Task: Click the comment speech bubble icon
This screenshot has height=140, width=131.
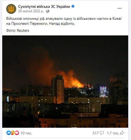Action: coord(102,133)
